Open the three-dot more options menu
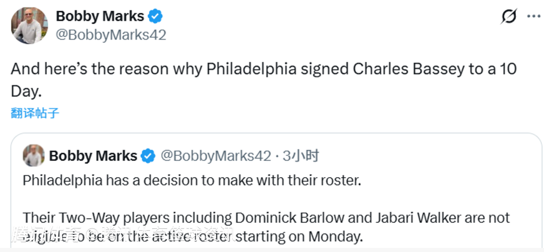This screenshot has height=252, width=544. [533, 16]
